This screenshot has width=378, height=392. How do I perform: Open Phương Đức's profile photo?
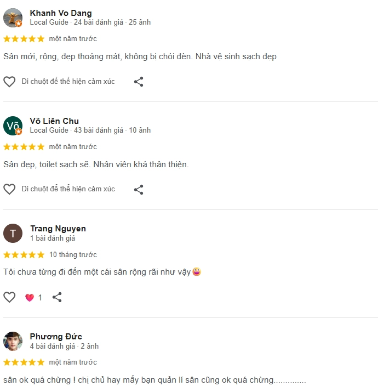coord(13,341)
